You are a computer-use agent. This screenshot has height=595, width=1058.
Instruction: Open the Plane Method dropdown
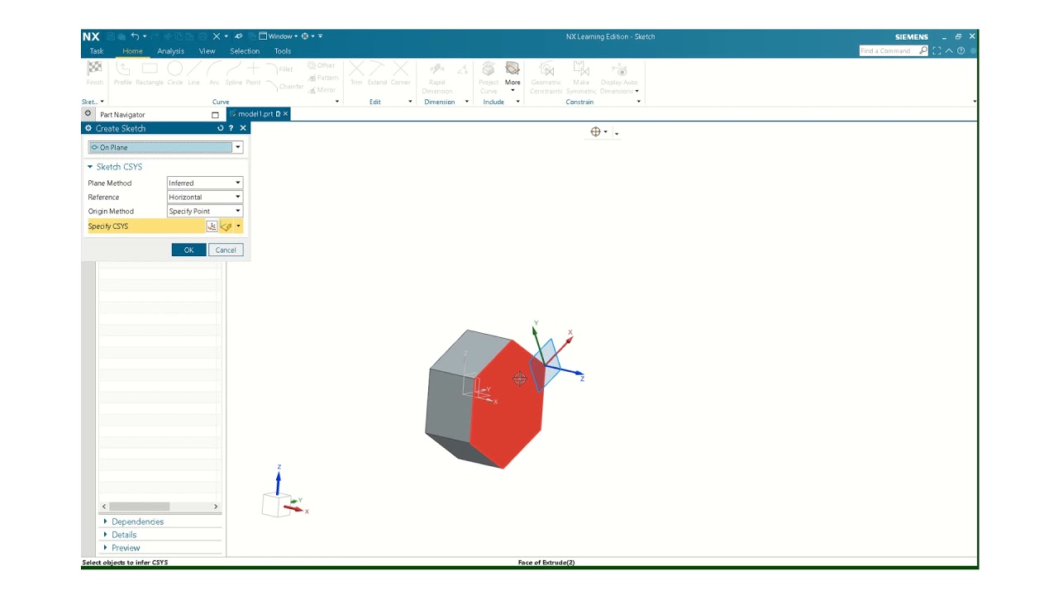205,183
